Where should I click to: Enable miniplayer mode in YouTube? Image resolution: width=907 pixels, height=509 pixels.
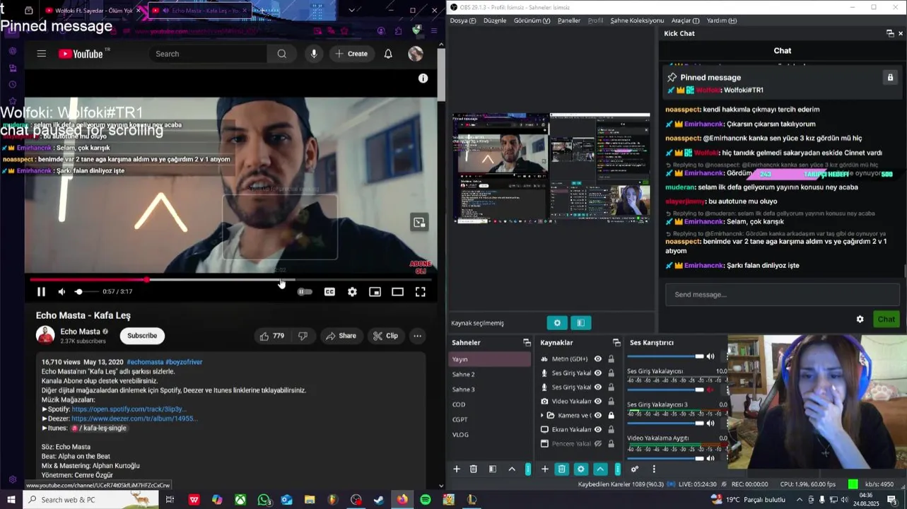point(375,292)
